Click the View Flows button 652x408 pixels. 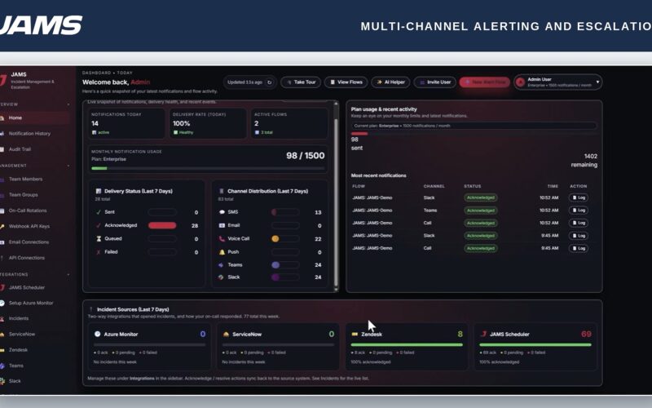346,82
